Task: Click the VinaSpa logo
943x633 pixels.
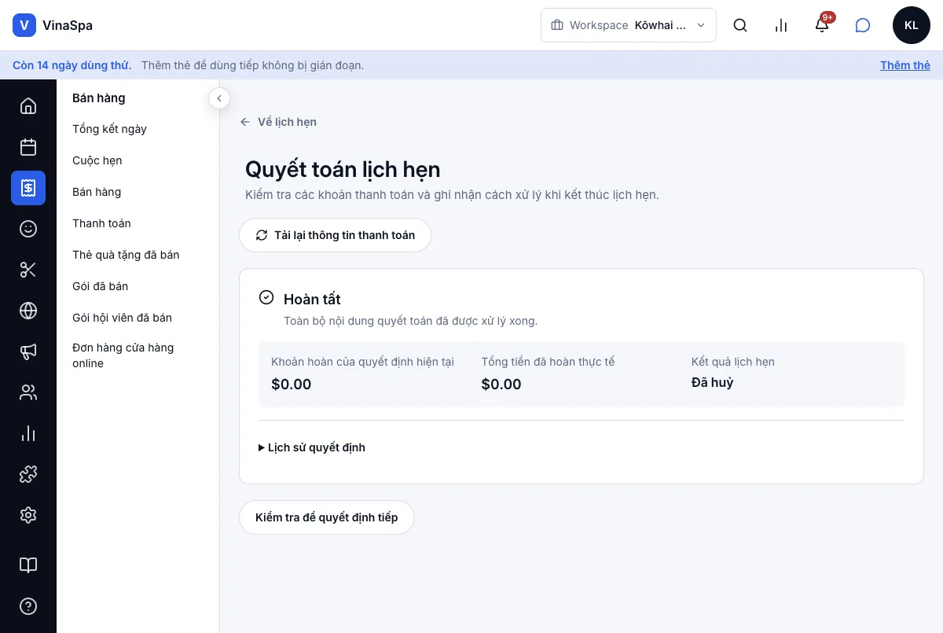Action: pos(53,25)
